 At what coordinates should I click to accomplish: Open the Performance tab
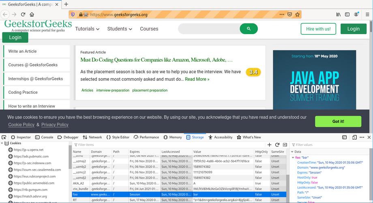[146, 137]
